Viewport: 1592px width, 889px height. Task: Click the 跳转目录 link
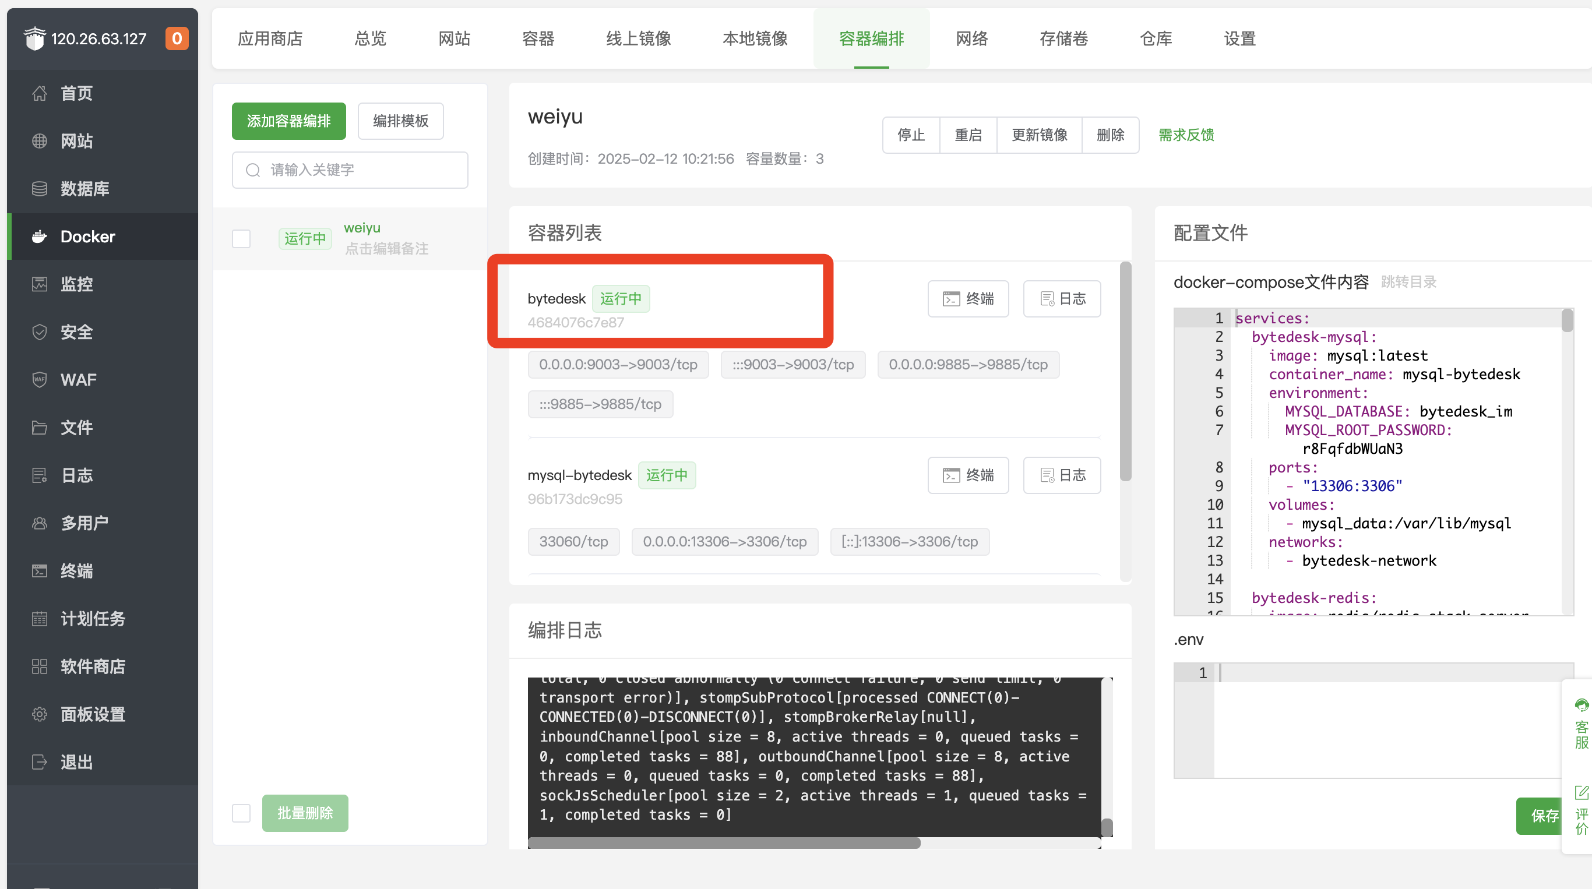[1408, 282]
